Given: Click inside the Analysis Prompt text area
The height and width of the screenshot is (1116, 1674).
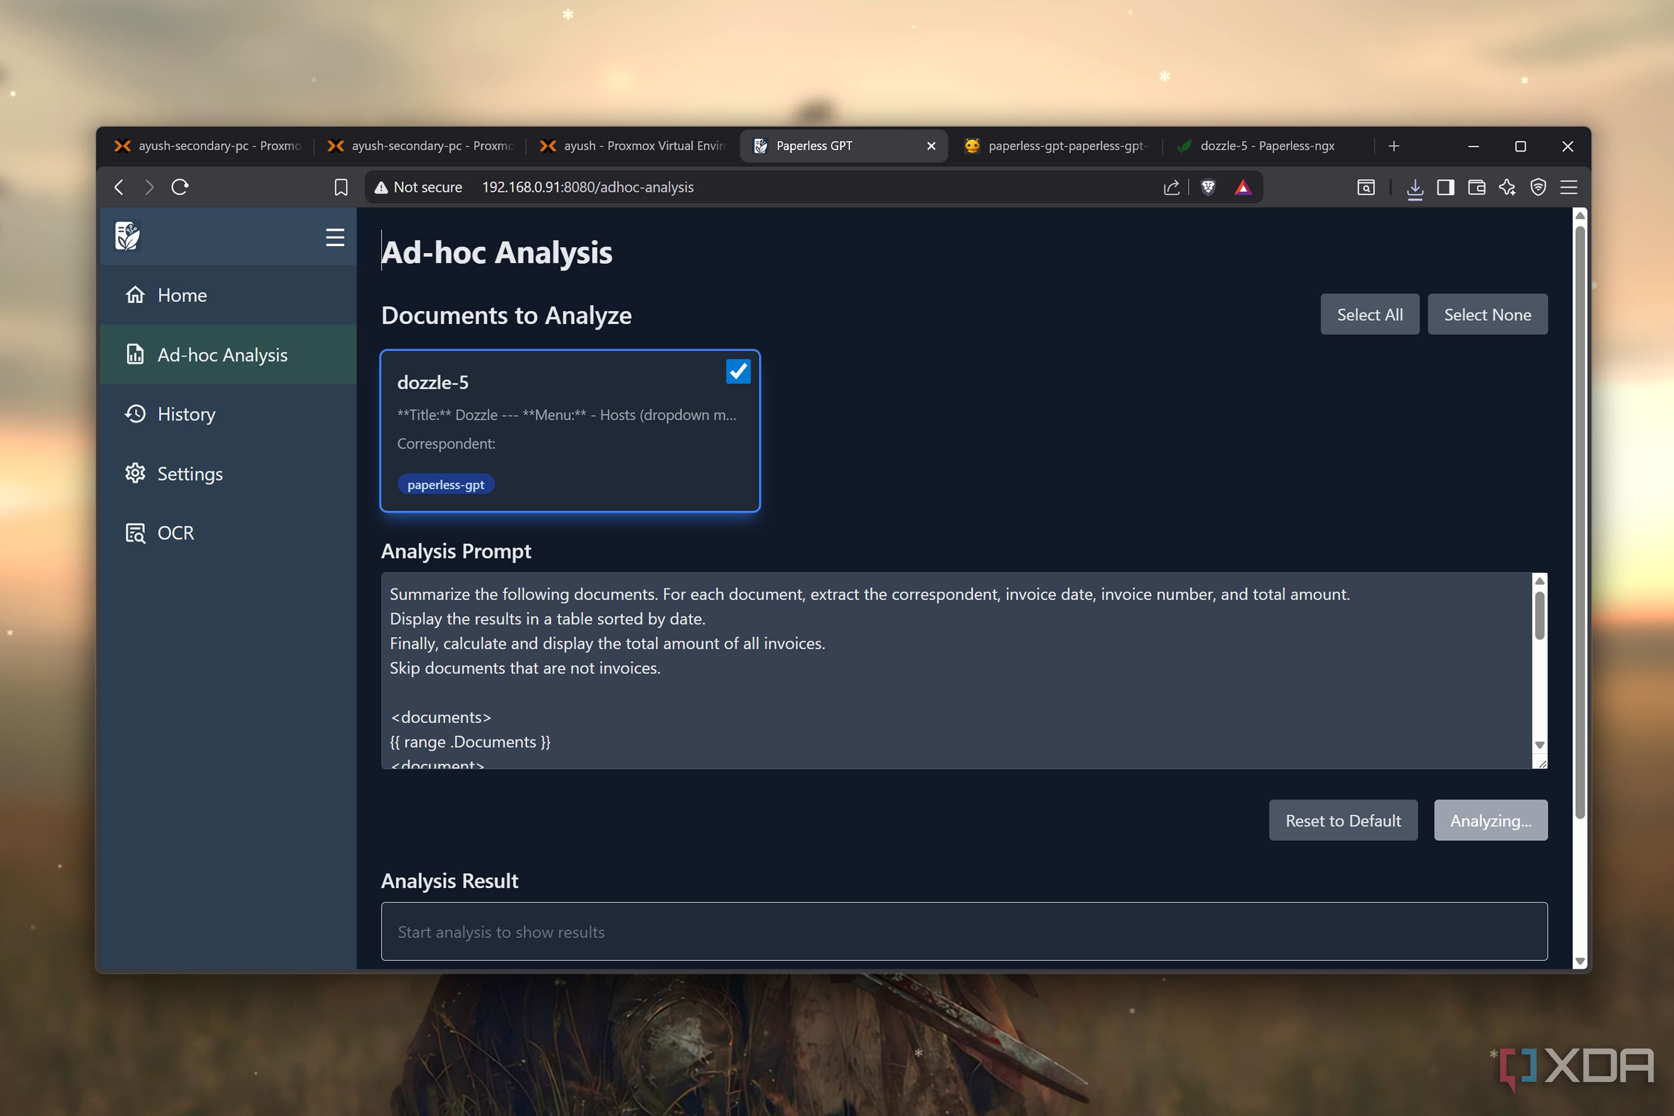Looking at the screenshot, I should coord(956,671).
